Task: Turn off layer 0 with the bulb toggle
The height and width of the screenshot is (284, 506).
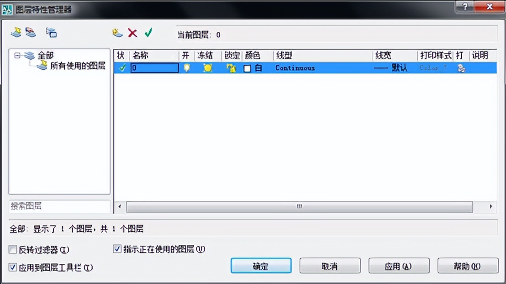Action: click(x=187, y=68)
